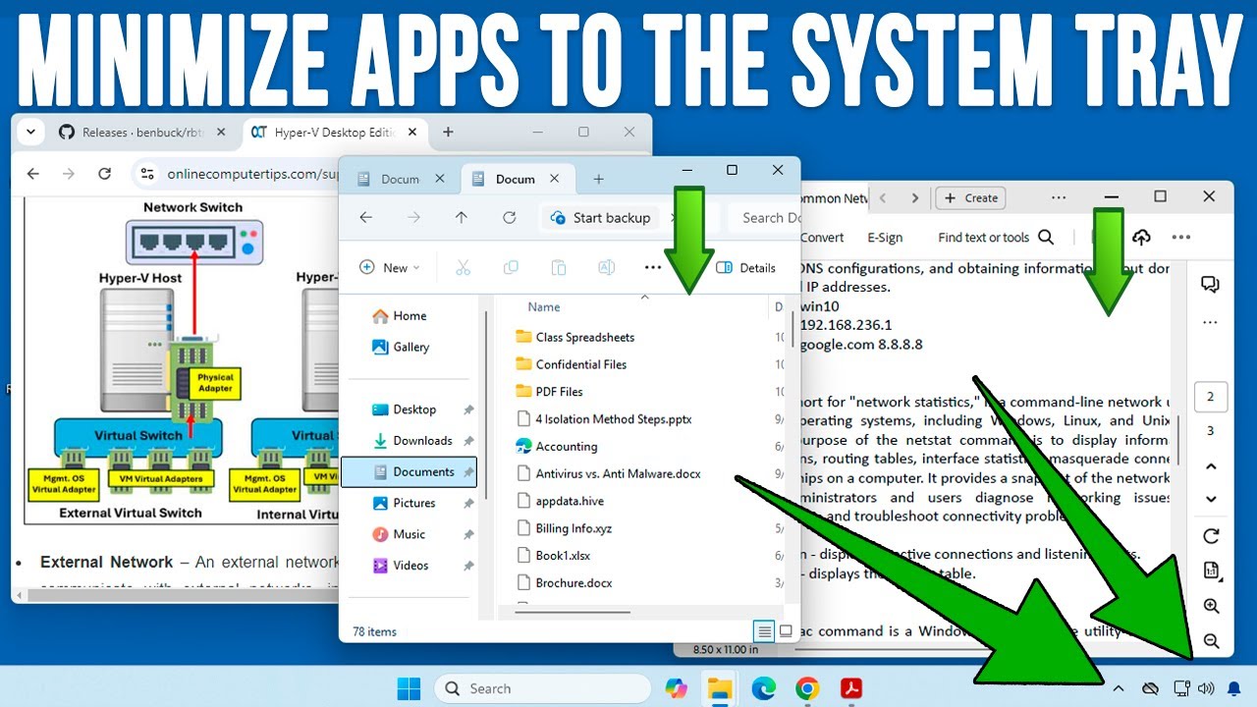This screenshot has height=707, width=1257.
Task: Open Convert menu in Acrobat
Action: [x=822, y=237]
